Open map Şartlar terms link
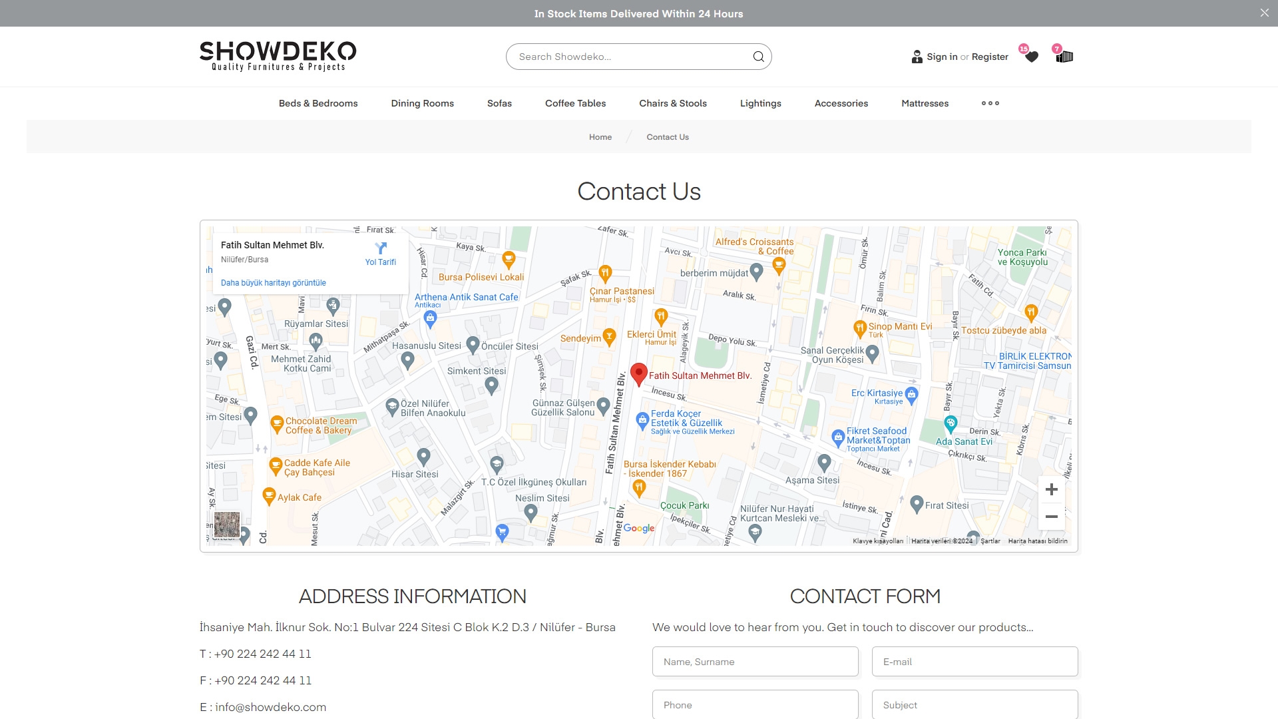 (x=990, y=541)
